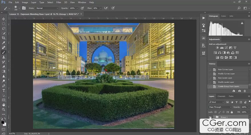
Task: Add a Curves adjustment
Action: (226, 48)
